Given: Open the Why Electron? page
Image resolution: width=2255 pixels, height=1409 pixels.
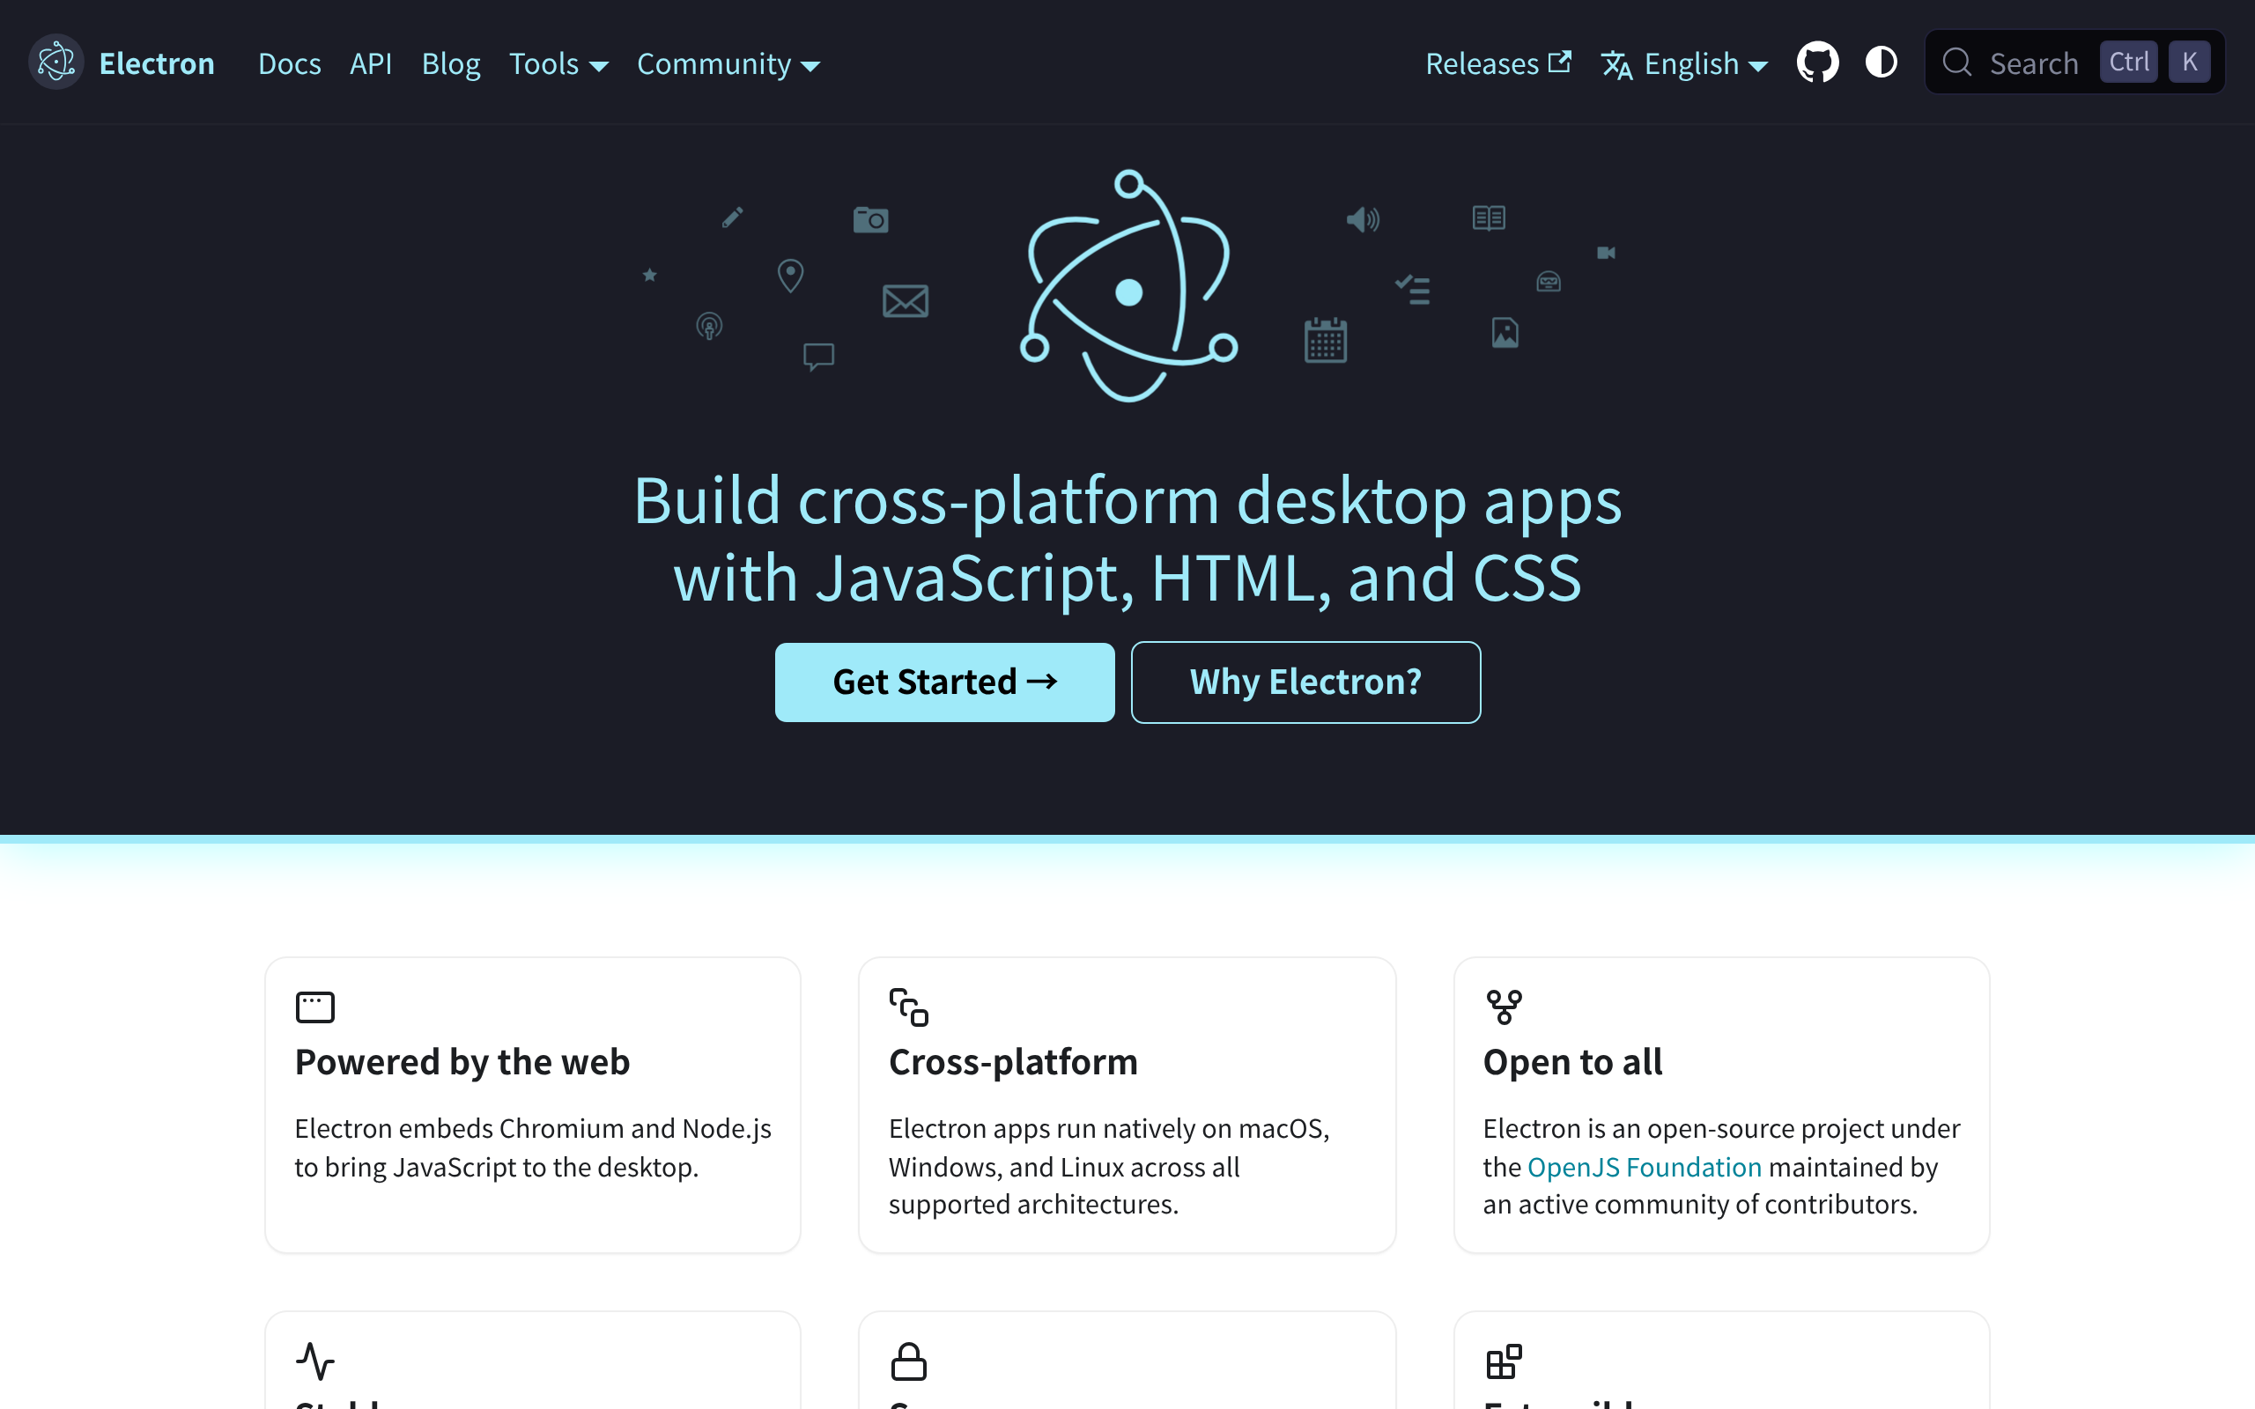Looking at the screenshot, I should click(1305, 682).
